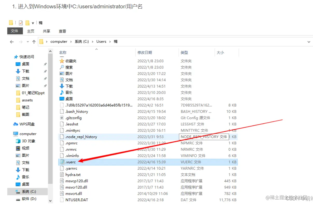Viewport: 313px width, 206px height.
Task: Select computer in the navigation pane
Action: (x=28, y=134)
